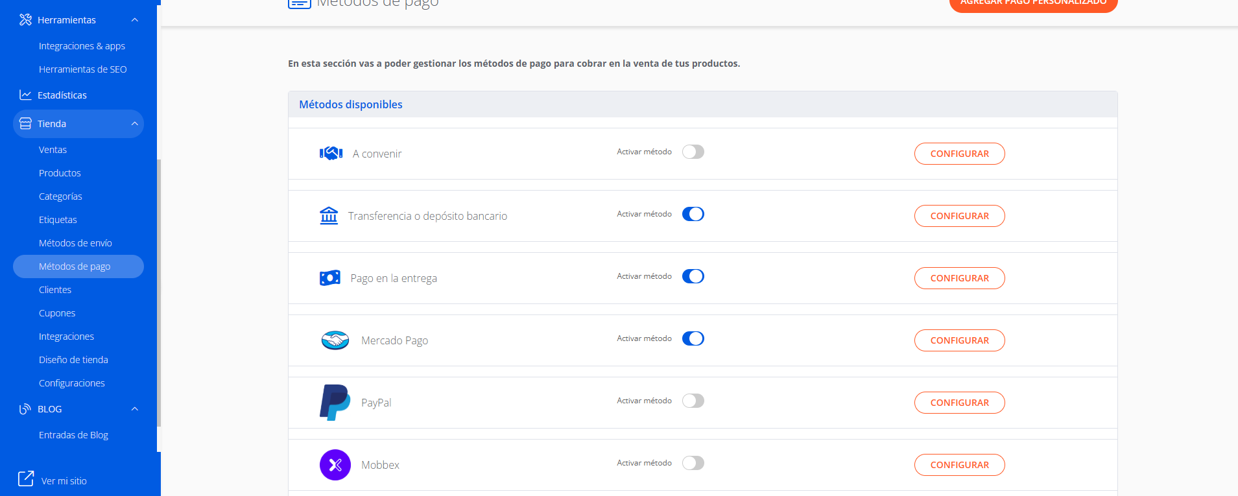Click the Mercado Pago label text
Viewport: 1238px width, 496px height.
point(394,340)
